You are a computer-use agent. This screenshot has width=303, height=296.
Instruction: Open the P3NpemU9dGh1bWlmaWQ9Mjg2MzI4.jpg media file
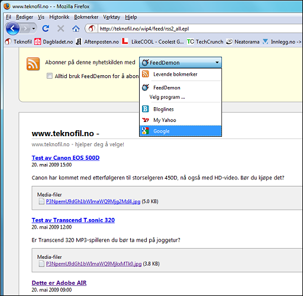point(93,201)
